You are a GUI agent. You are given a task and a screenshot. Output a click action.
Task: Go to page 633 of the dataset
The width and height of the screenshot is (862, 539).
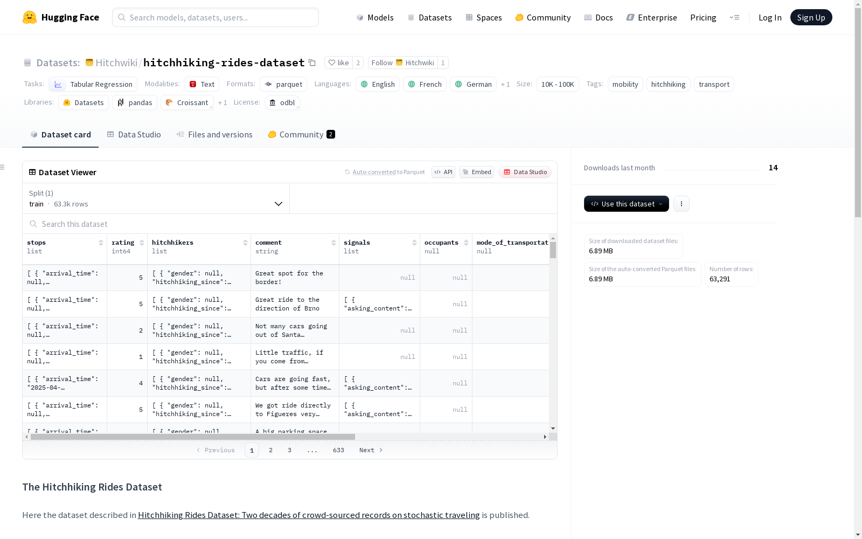(x=338, y=450)
